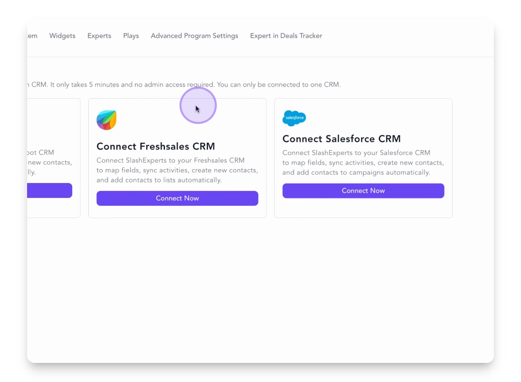Click the cut-off purple button on the left card

pos(49,190)
